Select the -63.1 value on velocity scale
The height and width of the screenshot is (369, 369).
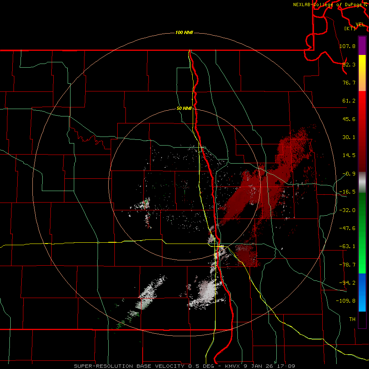point(347,246)
